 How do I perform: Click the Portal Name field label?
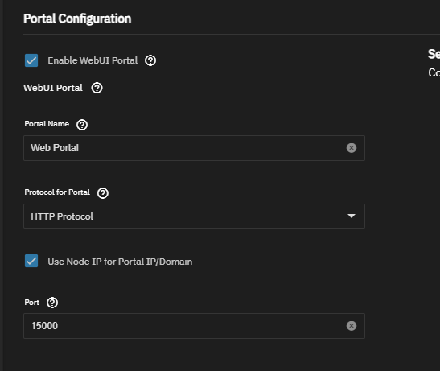pos(47,124)
